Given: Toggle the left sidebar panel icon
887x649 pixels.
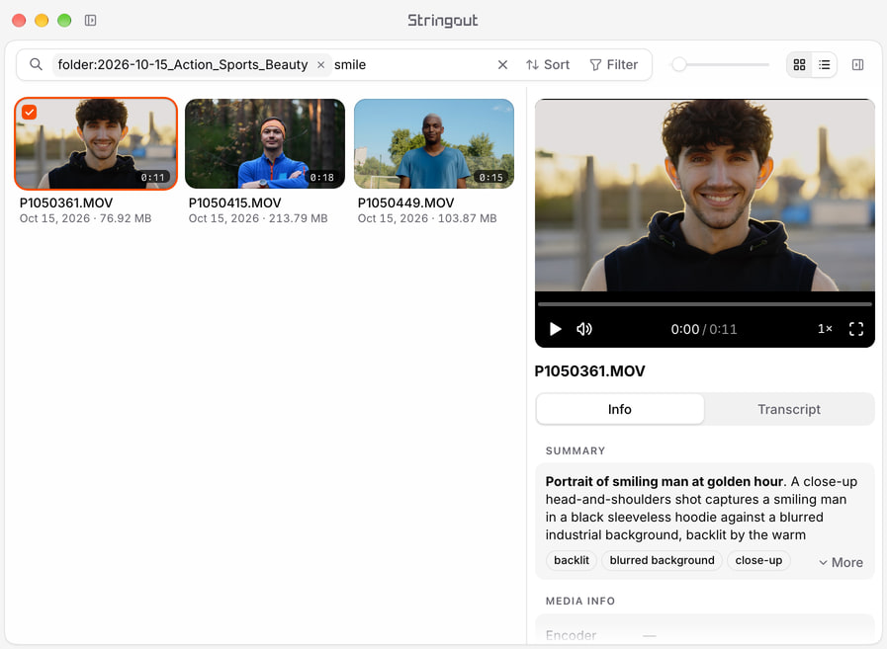Looking at the screenshot, I should pyautogui.click(x=91, y=21).
